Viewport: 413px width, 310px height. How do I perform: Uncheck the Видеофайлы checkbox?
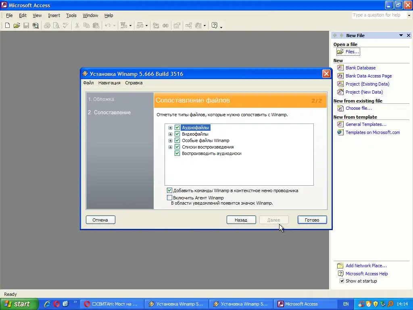177,134
